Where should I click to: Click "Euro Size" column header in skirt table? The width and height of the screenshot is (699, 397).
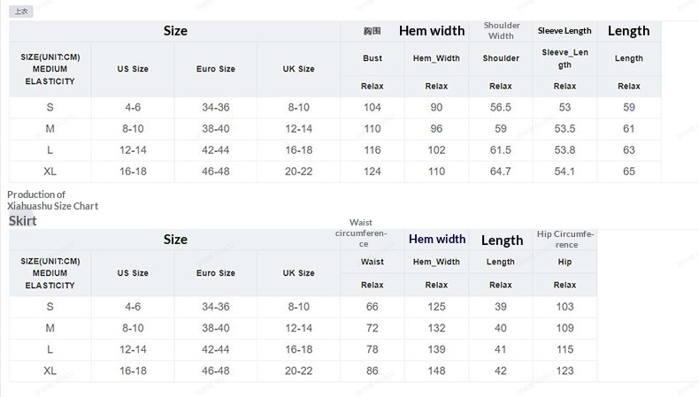216,273
